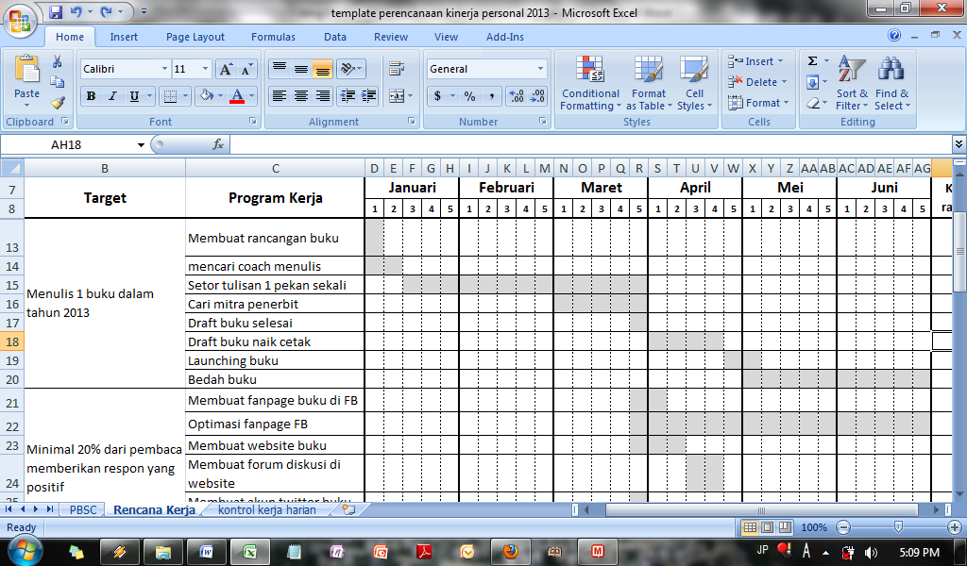Screen dimensions: 967x566
Task: Click Delete cells button
Action: [x=758, y=82]
